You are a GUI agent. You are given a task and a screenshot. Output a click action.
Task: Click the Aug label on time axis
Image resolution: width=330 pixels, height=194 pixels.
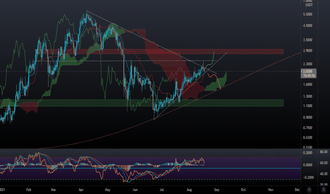pos(189,190)
